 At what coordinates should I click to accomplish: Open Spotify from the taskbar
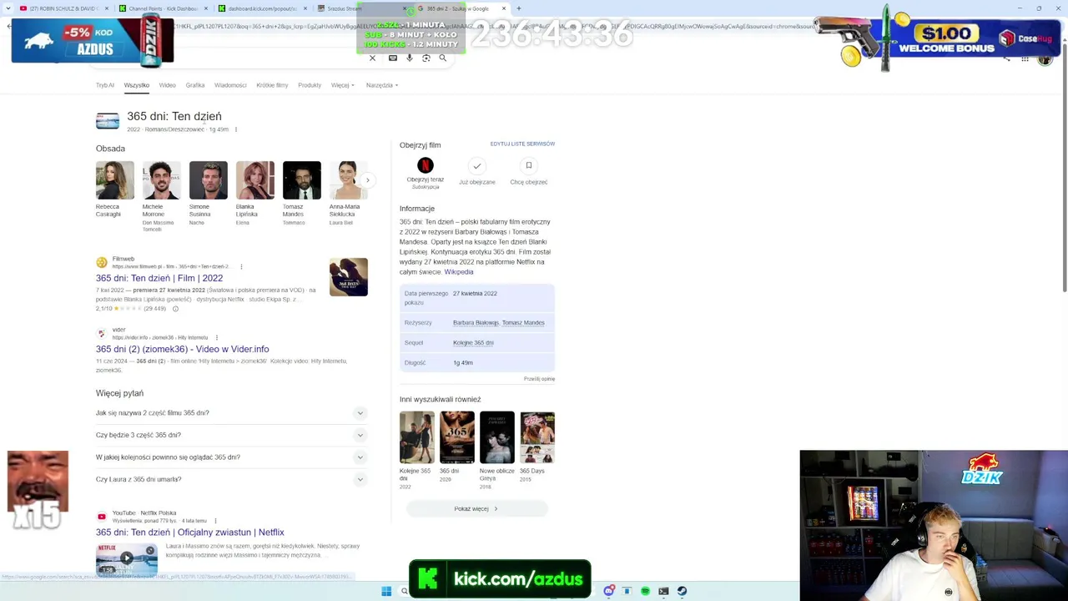(645, 591)
